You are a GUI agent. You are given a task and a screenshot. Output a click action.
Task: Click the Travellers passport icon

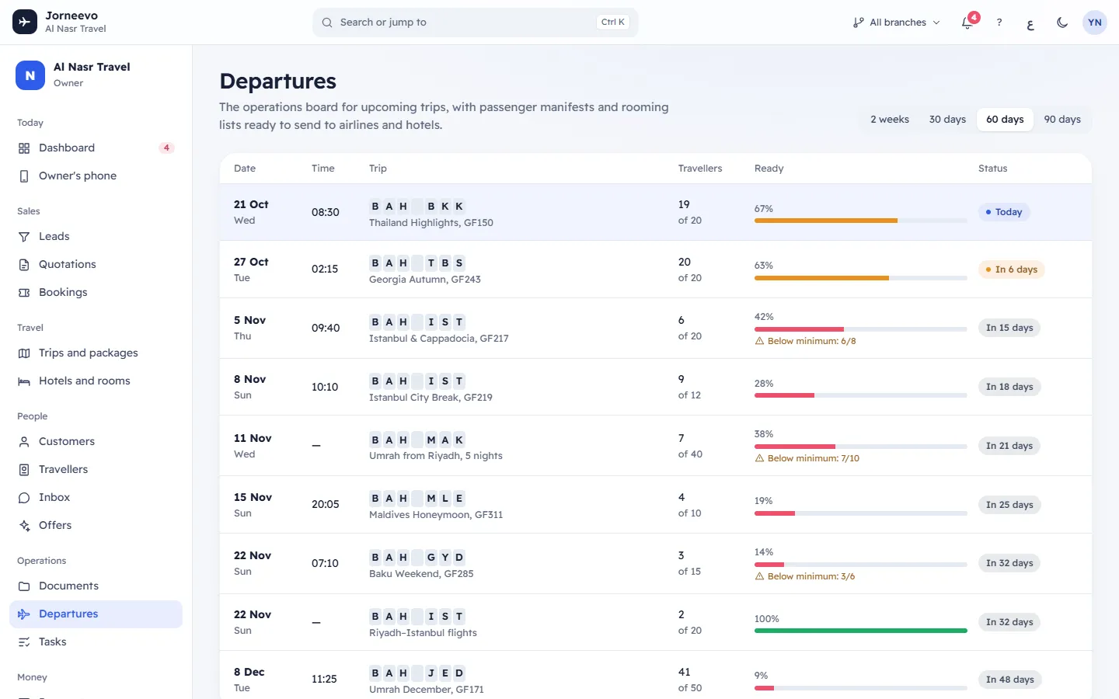point(24,470)
